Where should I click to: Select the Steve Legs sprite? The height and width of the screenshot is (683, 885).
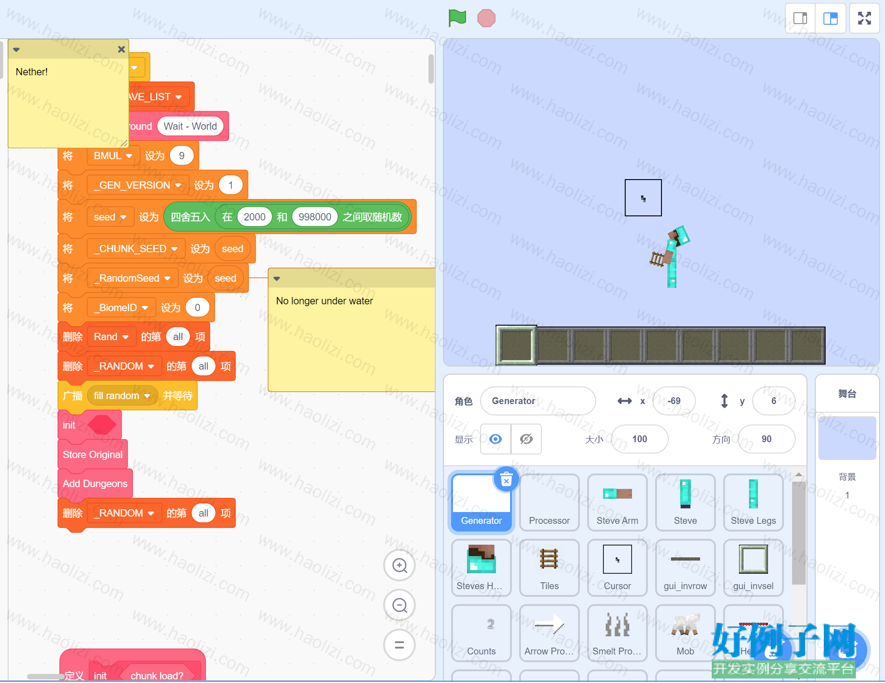(x=754, y=502)
